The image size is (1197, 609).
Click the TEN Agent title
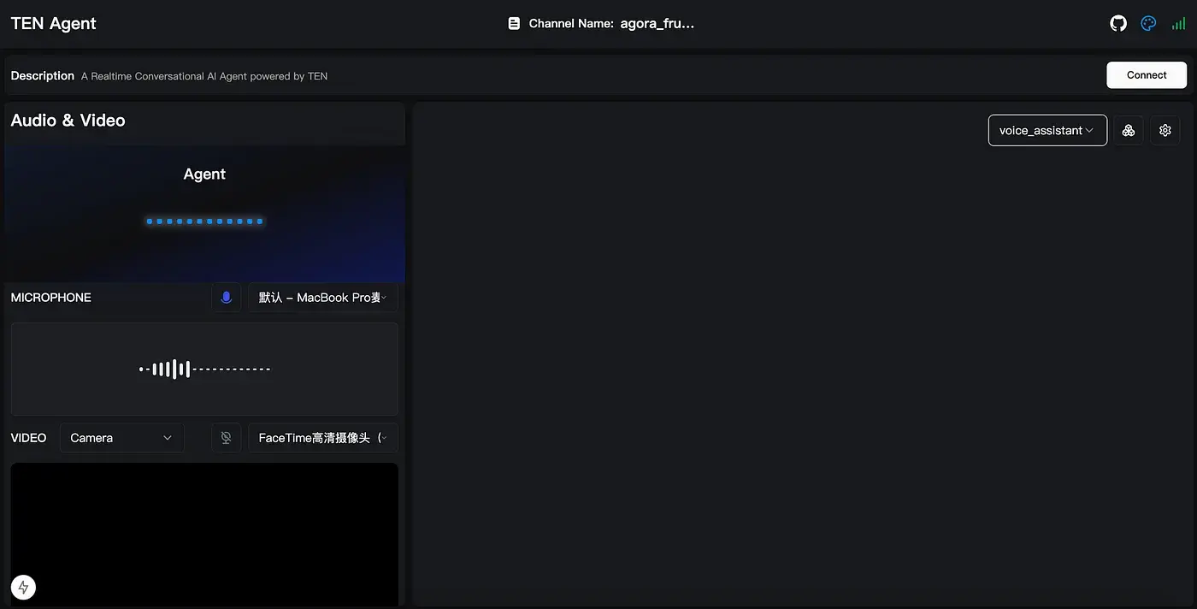click(54, 24)
